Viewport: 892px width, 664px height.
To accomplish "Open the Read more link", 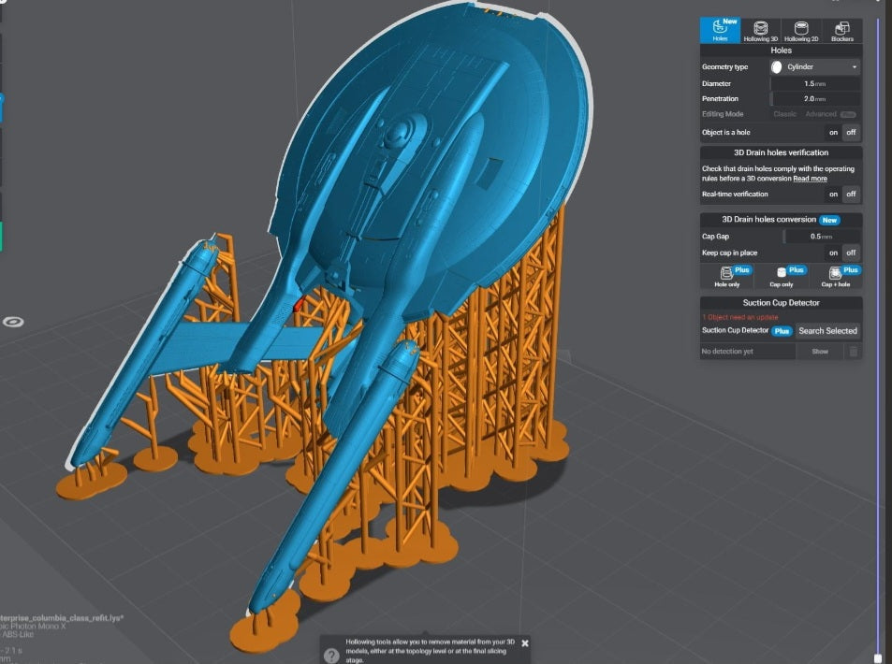I will click(x=810, y=179).
